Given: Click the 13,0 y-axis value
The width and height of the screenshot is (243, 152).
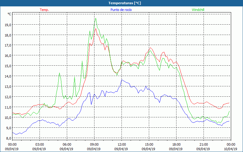Looking at the screenshot, I should tap(8, 87).
